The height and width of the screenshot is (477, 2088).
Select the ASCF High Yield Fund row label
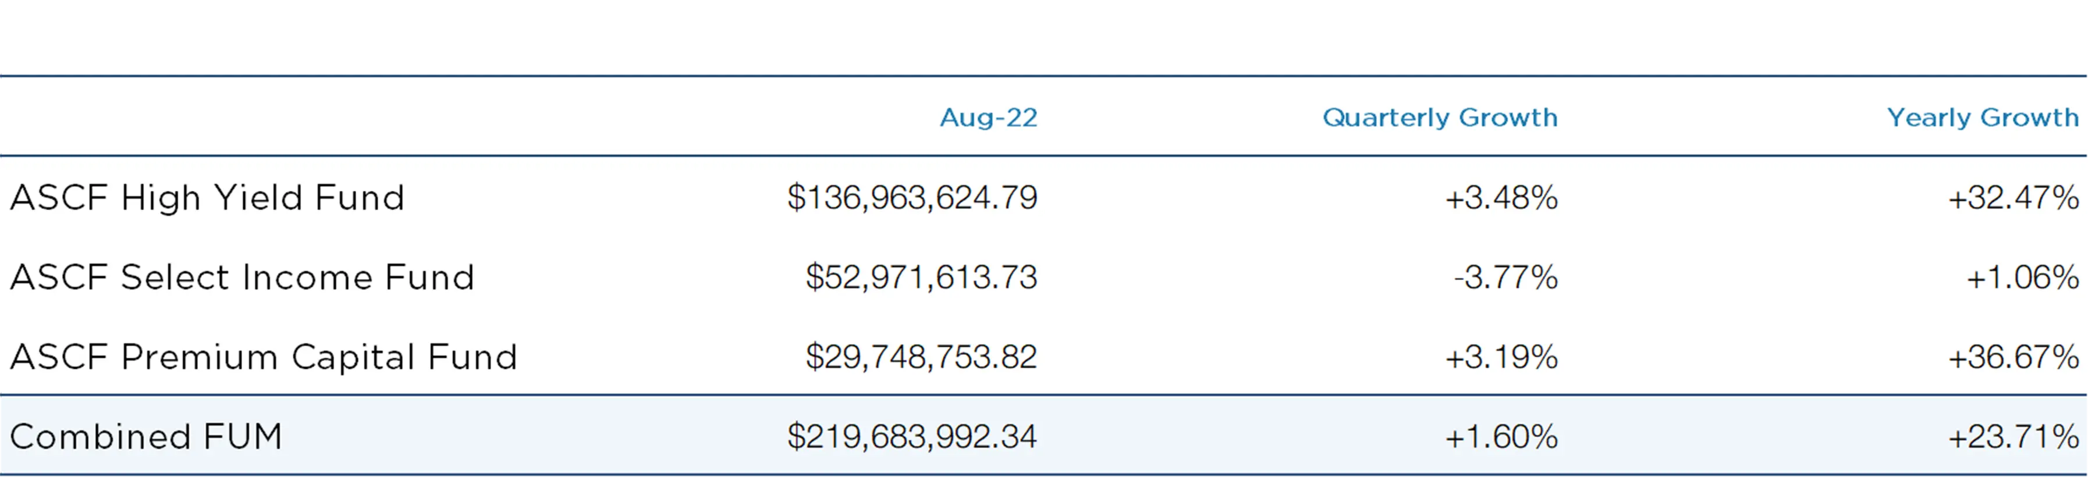[x=207, y=198]
